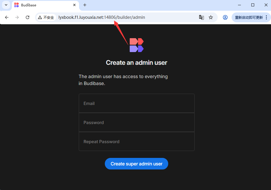Click the Budibase logo icon
Image resolution: width=271 pixels, height=190 pixels.
pos(136,45)
